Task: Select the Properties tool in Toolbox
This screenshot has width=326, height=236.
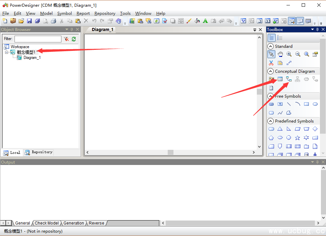Action: (x=315, y=54)
